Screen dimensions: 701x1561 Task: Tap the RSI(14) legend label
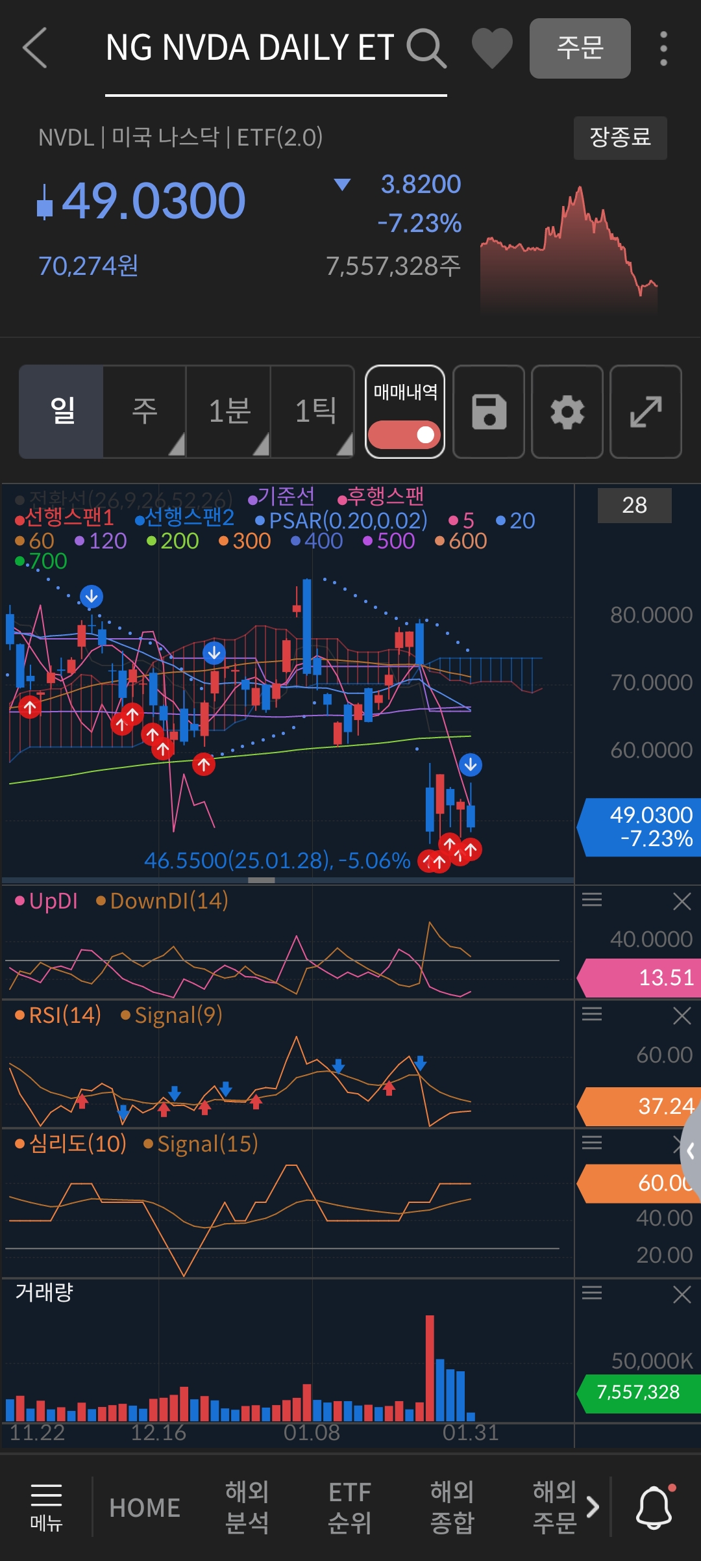(x=58, y=1015)
